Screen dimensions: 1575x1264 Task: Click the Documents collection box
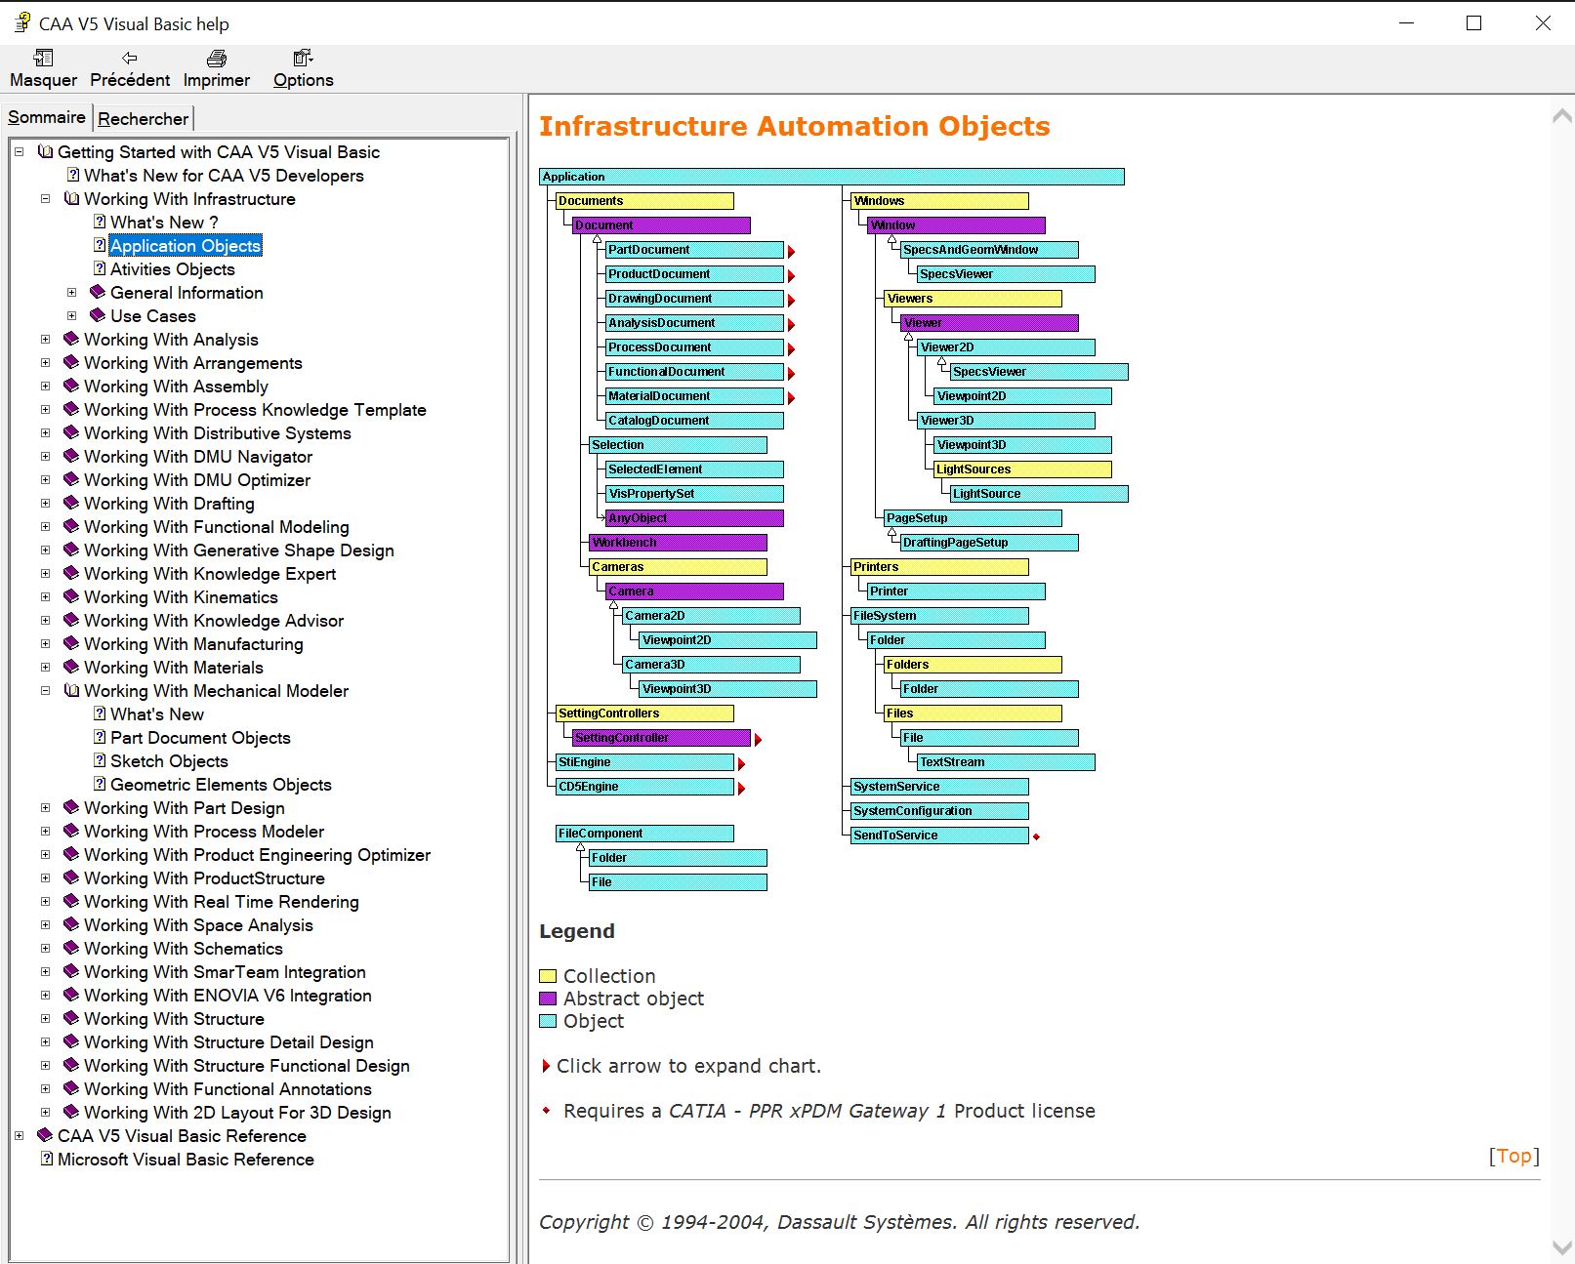tap(644, 201)
